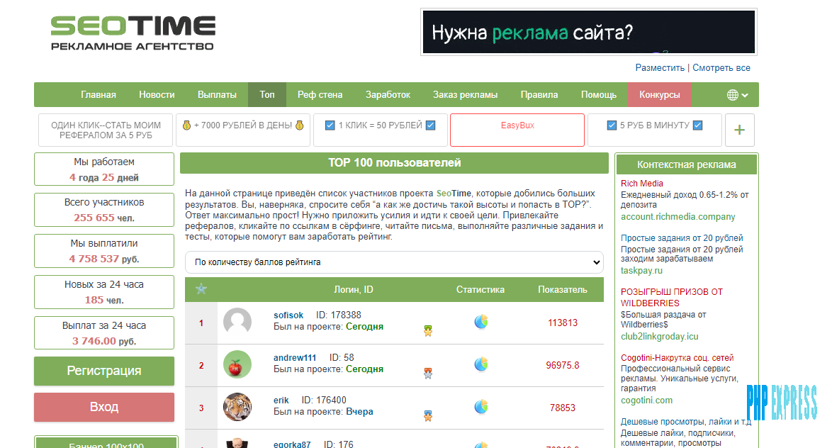Open the Заработок menu item
The height and width of the screenshot is (448, 832).
click(x=388, y=95)
